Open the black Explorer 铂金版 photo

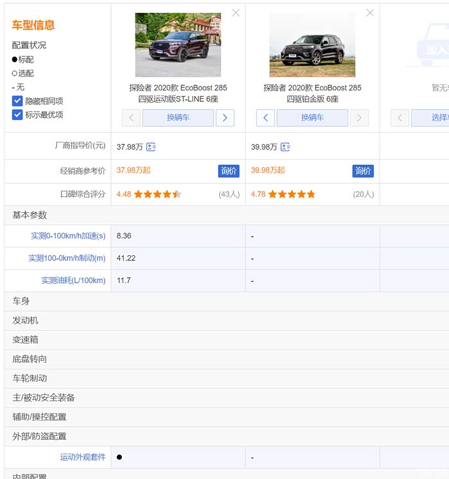[x=312, y=45]
